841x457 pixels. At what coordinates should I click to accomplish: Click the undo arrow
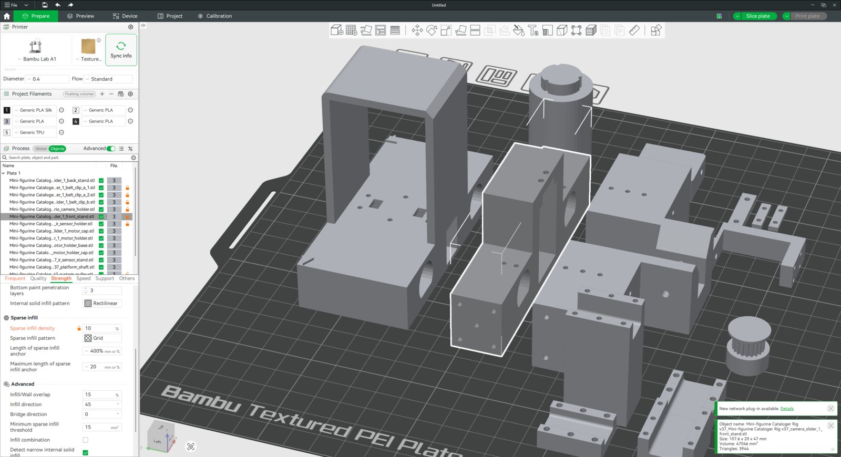[x=58, y=5]
